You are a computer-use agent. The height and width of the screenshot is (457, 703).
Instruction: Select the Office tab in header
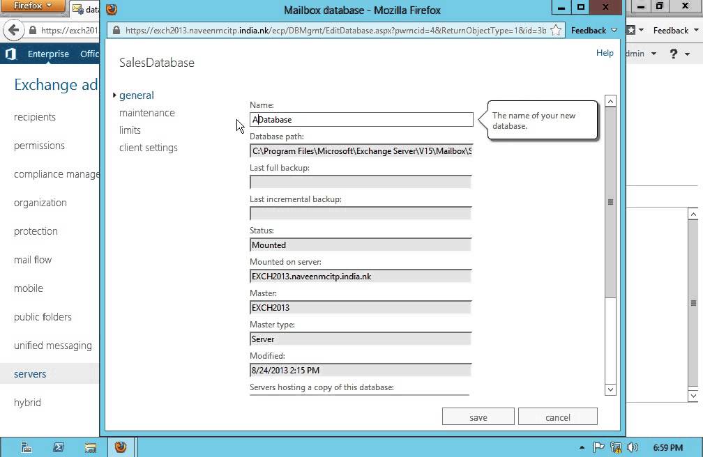(89, 54)
